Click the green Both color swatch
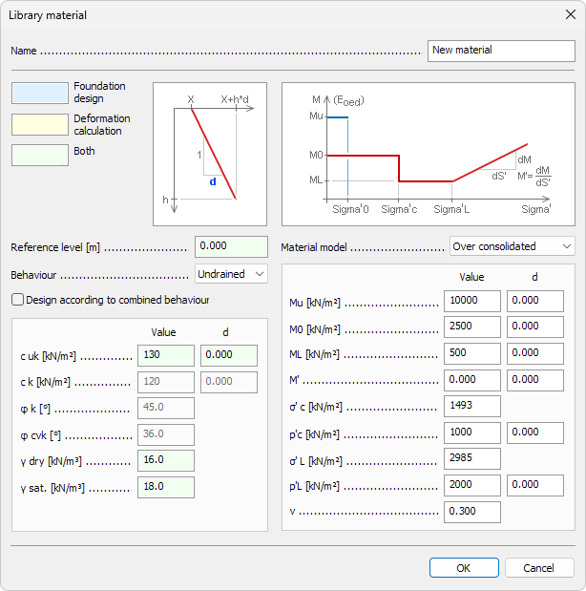This screenshot has height=591, width=586. pyautogui.click(x=39, y=155)
